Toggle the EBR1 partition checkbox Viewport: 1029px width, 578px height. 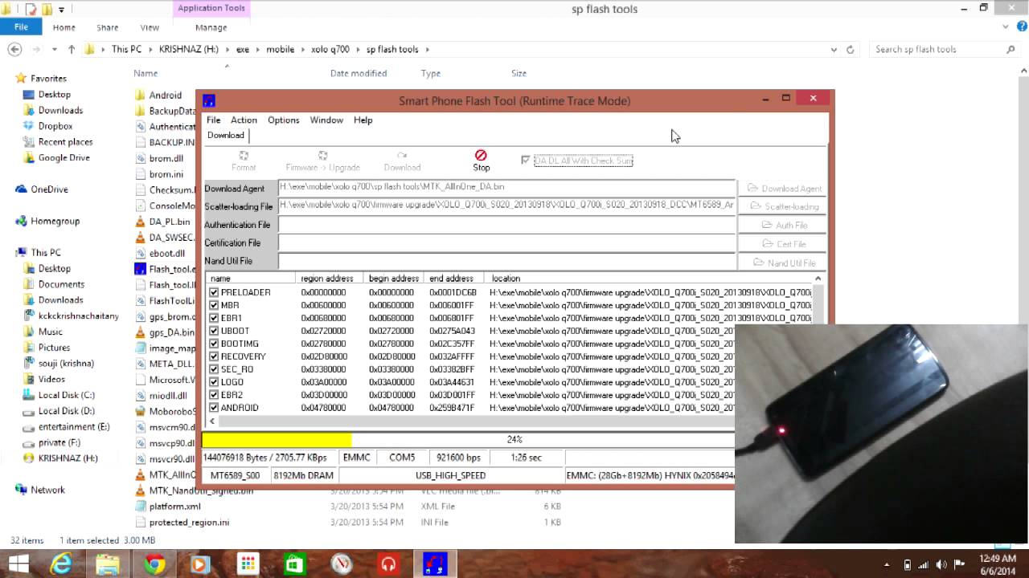tap(214, 318)
